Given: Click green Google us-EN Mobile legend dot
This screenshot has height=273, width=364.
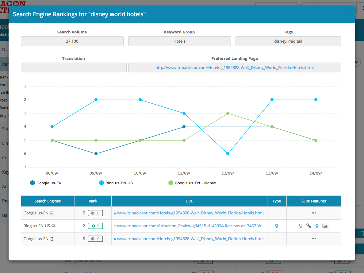Looking at the screenshot, I should 171,183.
